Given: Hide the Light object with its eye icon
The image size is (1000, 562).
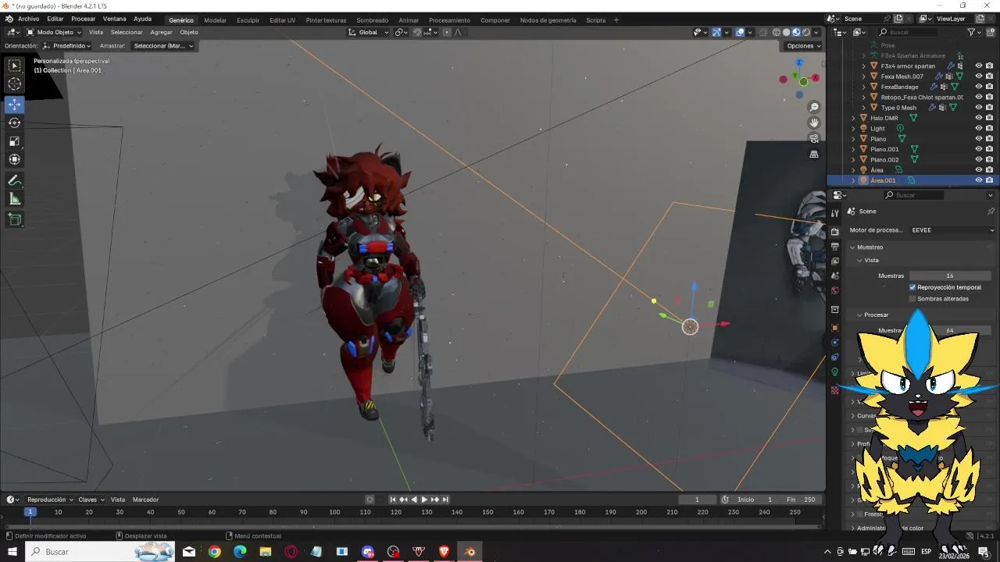Looking at the screenshot, I should [x=979, y=128].
